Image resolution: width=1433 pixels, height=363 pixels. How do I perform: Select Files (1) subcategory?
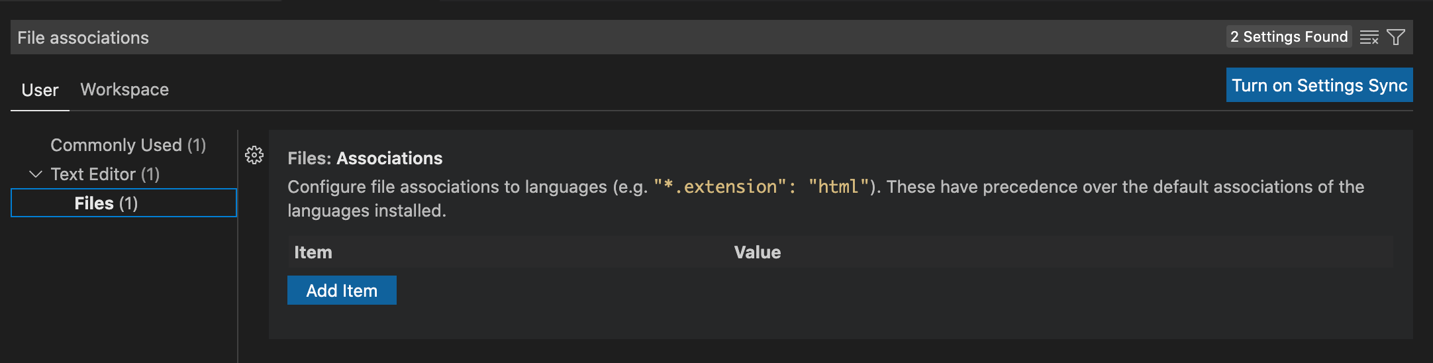pos(124,203)
